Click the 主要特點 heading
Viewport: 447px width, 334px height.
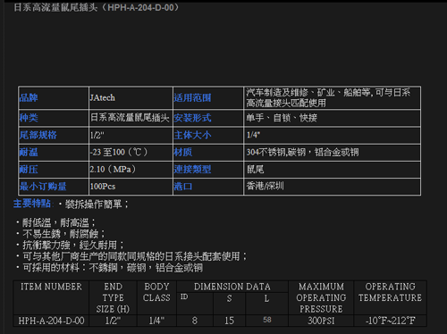(32, 204)
